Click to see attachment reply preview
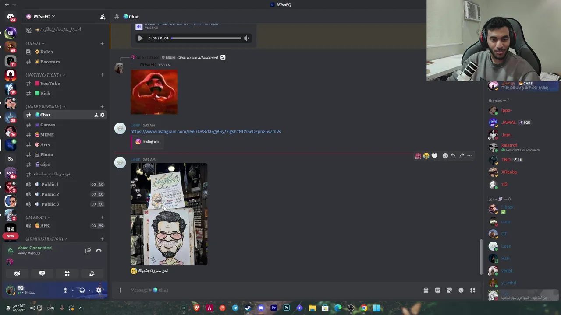561x315 pixels. [x=198, y=57]
